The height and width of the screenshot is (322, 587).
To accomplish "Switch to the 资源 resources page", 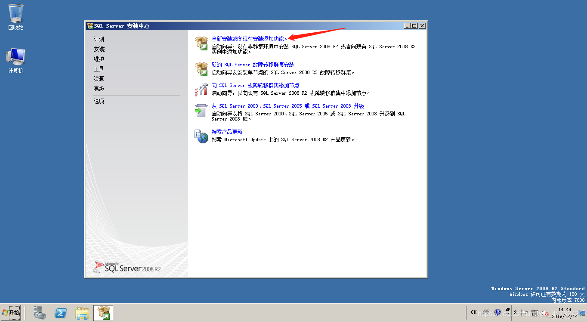I will click(x=99, y=79).
